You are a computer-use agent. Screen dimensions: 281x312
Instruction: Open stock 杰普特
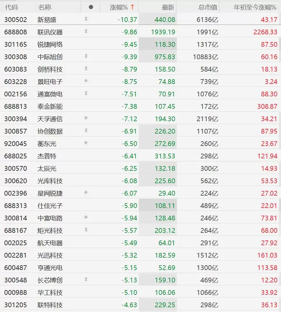click(47, 156)
